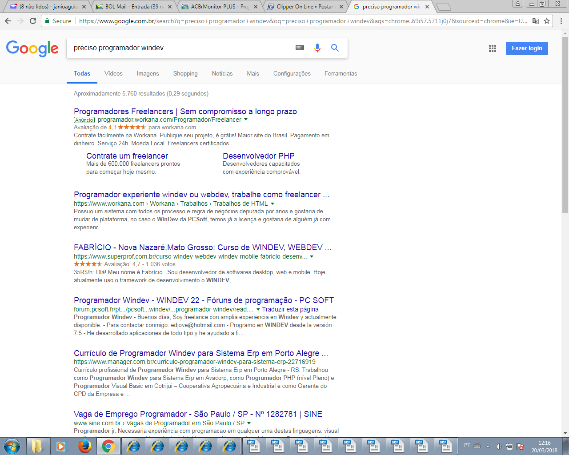Close the Clipper On Line tab

[341, 7]
